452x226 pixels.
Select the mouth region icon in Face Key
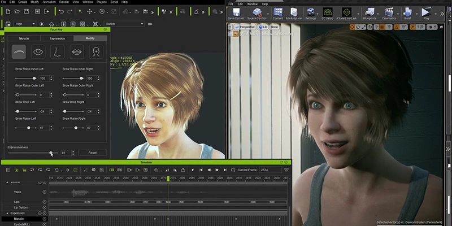(x=77, y=52)
